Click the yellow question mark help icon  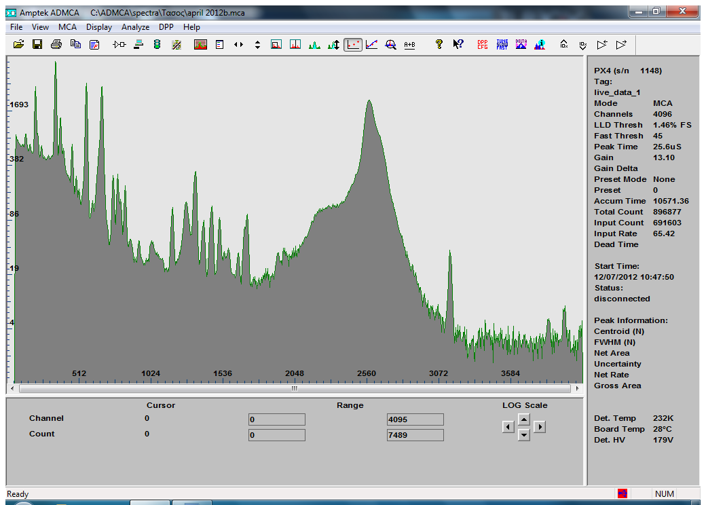[x=439, y=44]
